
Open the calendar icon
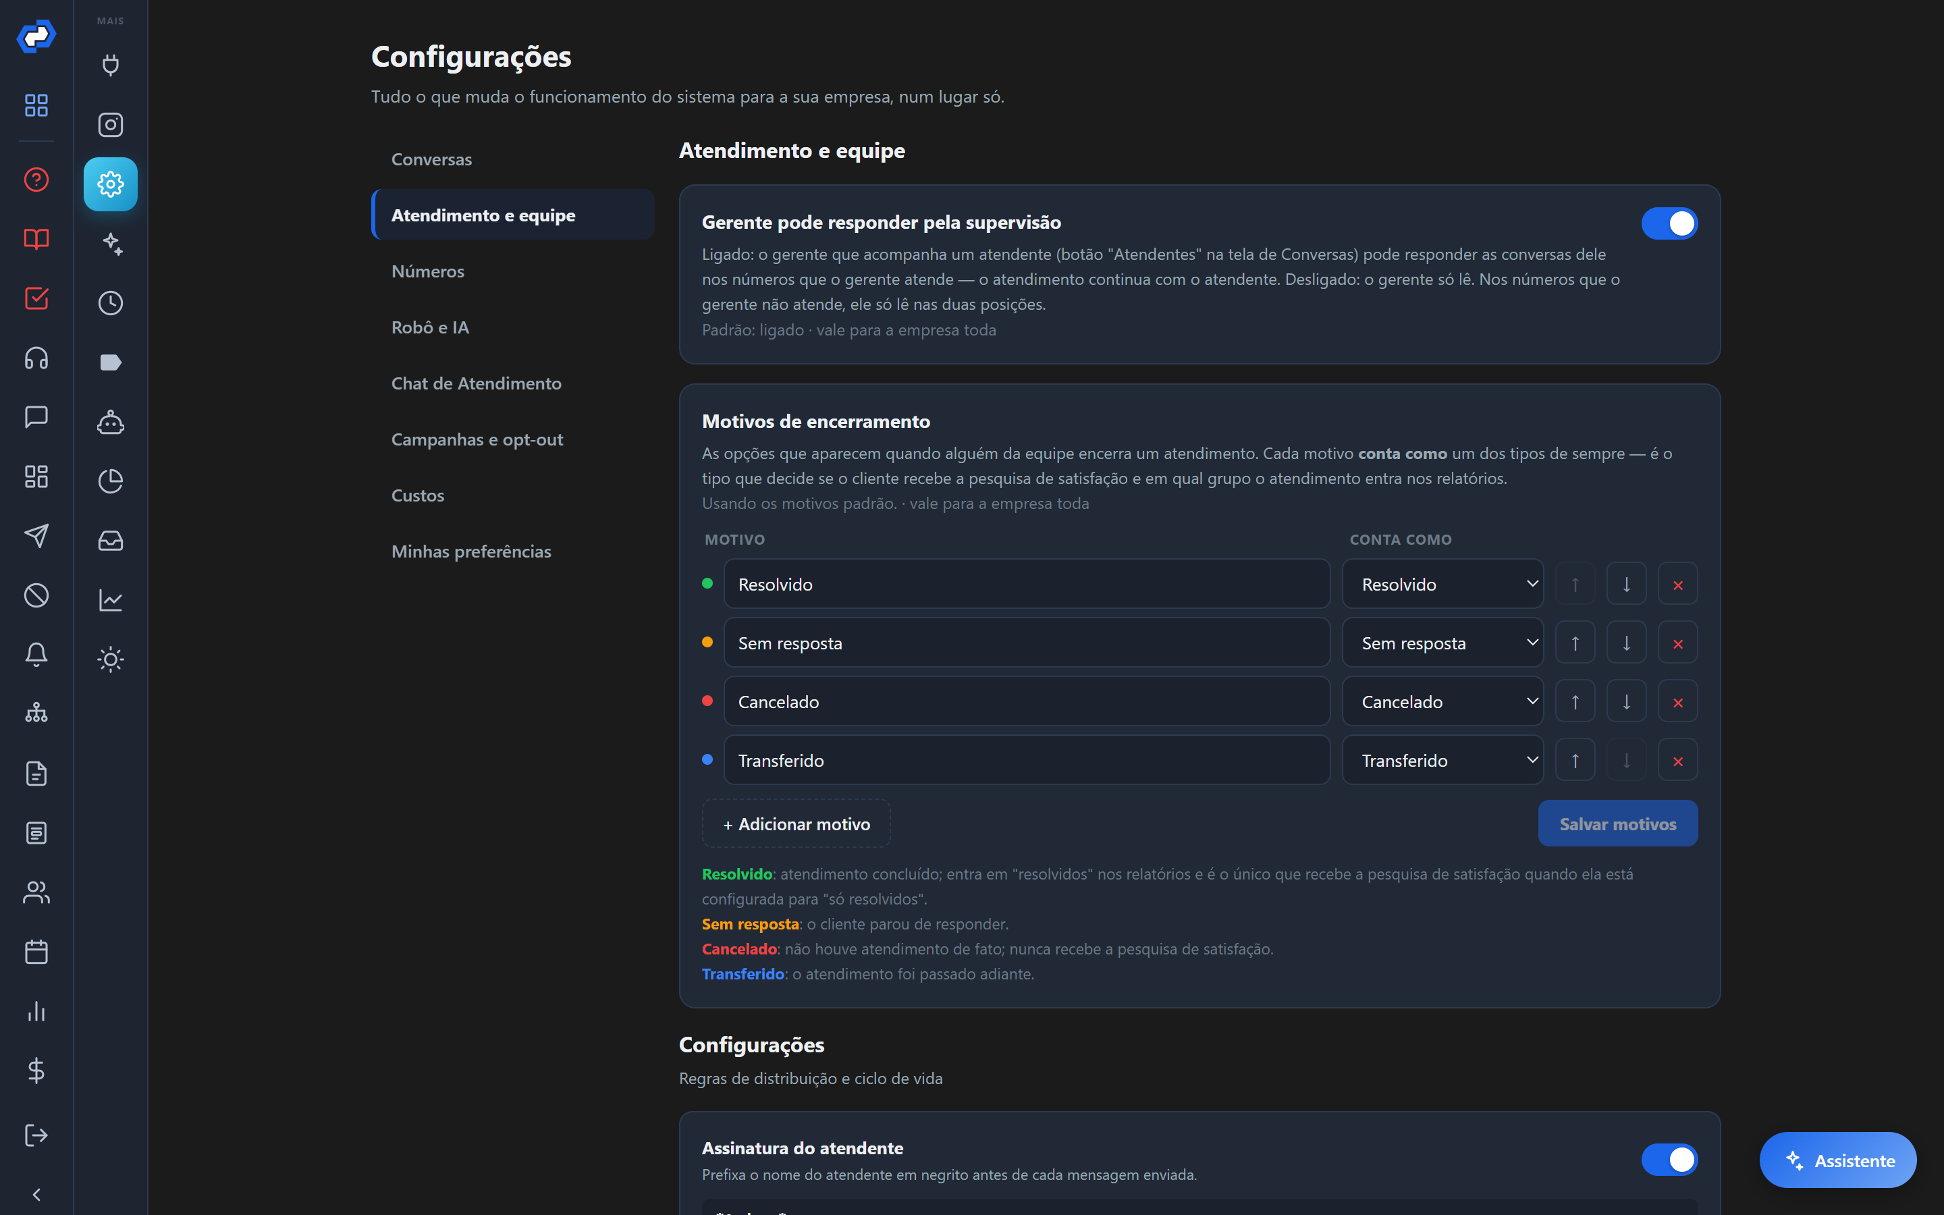pyautogui.click(x=36, y=952)
